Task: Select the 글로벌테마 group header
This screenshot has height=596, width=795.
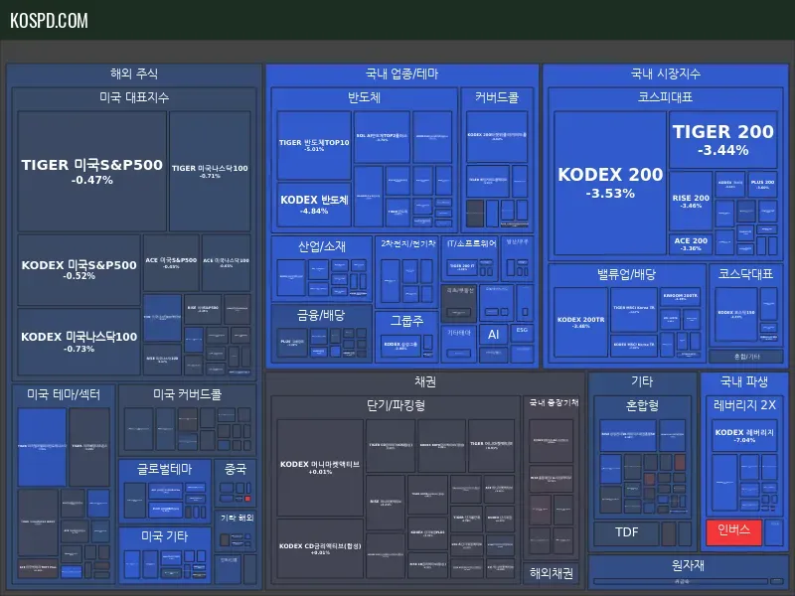Action: [x=165, y=468]
